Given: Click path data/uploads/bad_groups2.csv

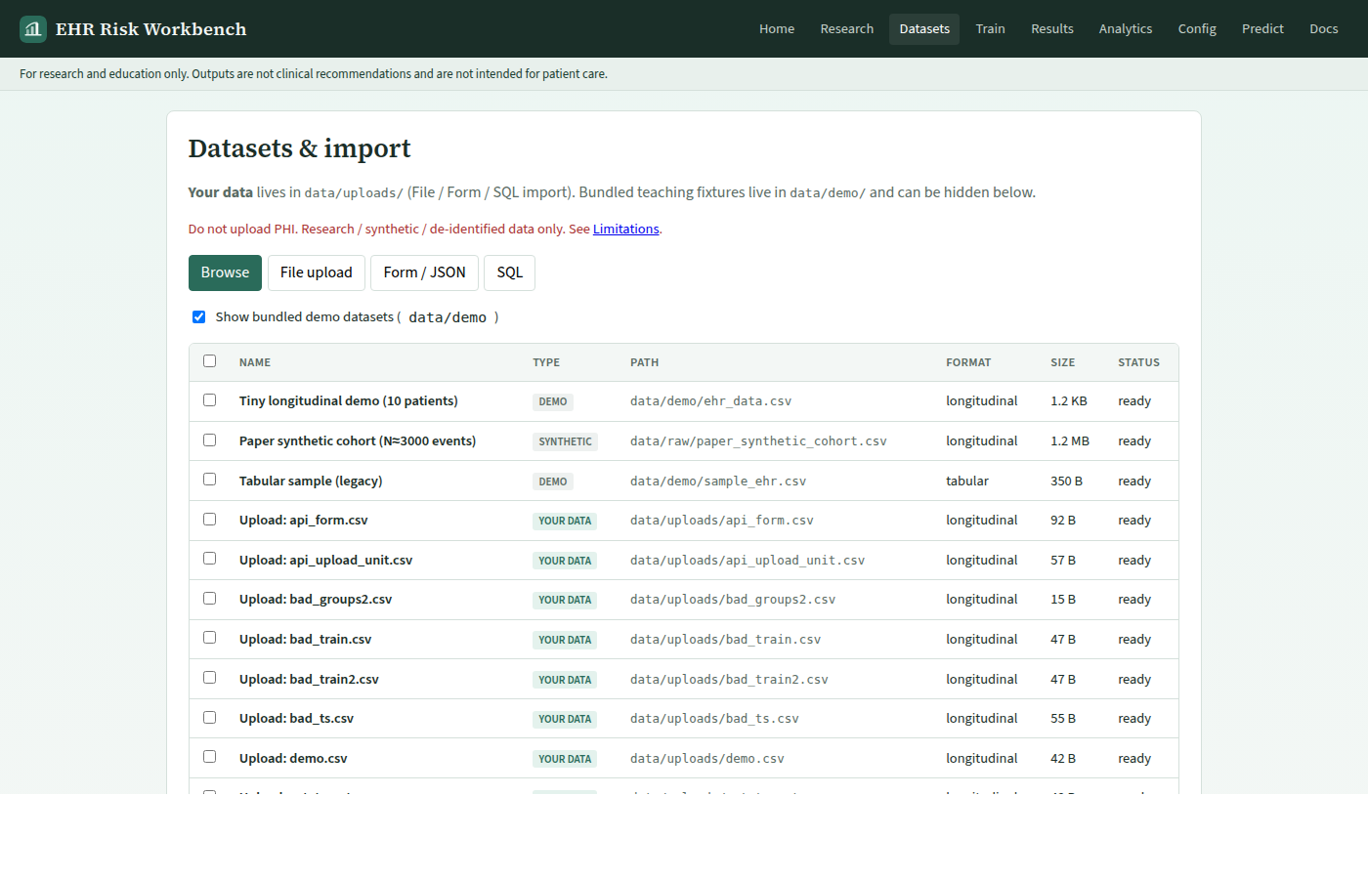Looking at the screenshot, I should tap(733, 600).
